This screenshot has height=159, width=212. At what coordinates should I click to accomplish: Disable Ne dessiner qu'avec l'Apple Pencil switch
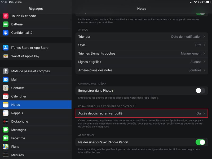(x=200, y=142)
